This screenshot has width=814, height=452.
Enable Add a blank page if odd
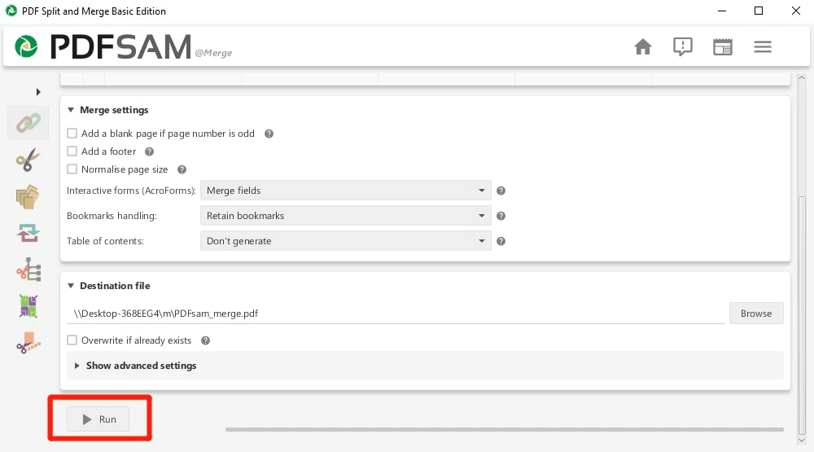(x=72, y=134)
